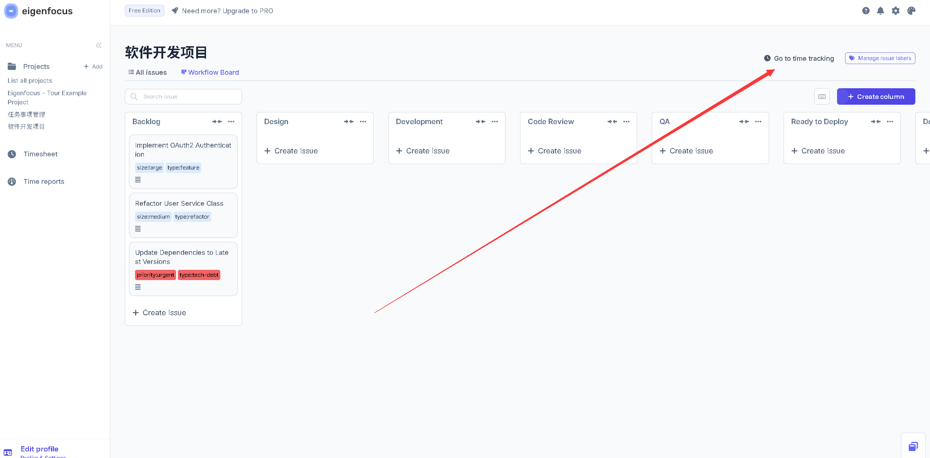This screenshot has width=930, height=458.
Task: Collapse the Design column
Action: (x=348, y=122)
